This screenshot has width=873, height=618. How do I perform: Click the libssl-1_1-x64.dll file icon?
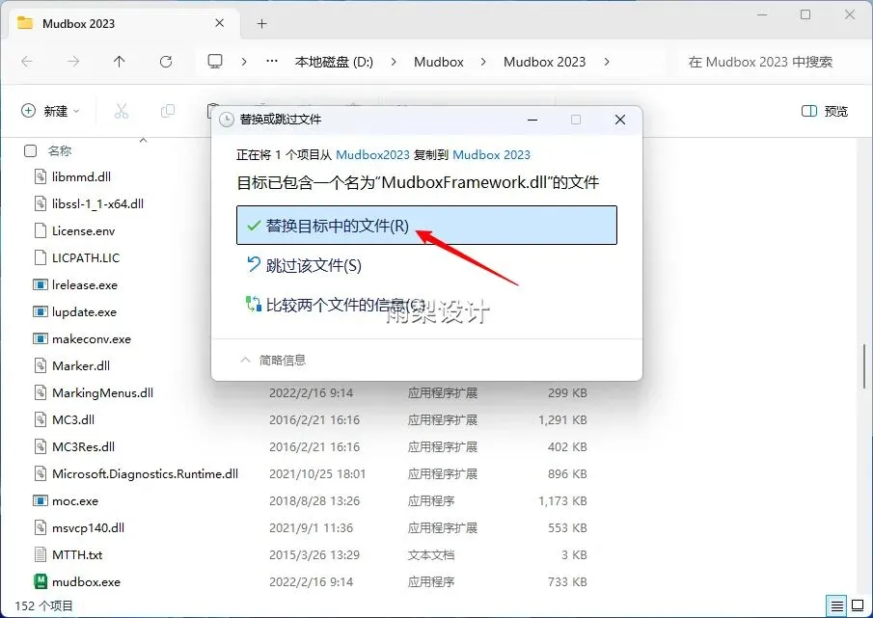(x=41, y=203)
